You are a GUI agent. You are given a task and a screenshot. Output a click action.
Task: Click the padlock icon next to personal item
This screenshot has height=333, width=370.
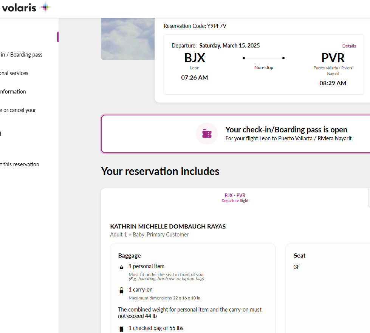pyautogui.click(x=121, y=267)
